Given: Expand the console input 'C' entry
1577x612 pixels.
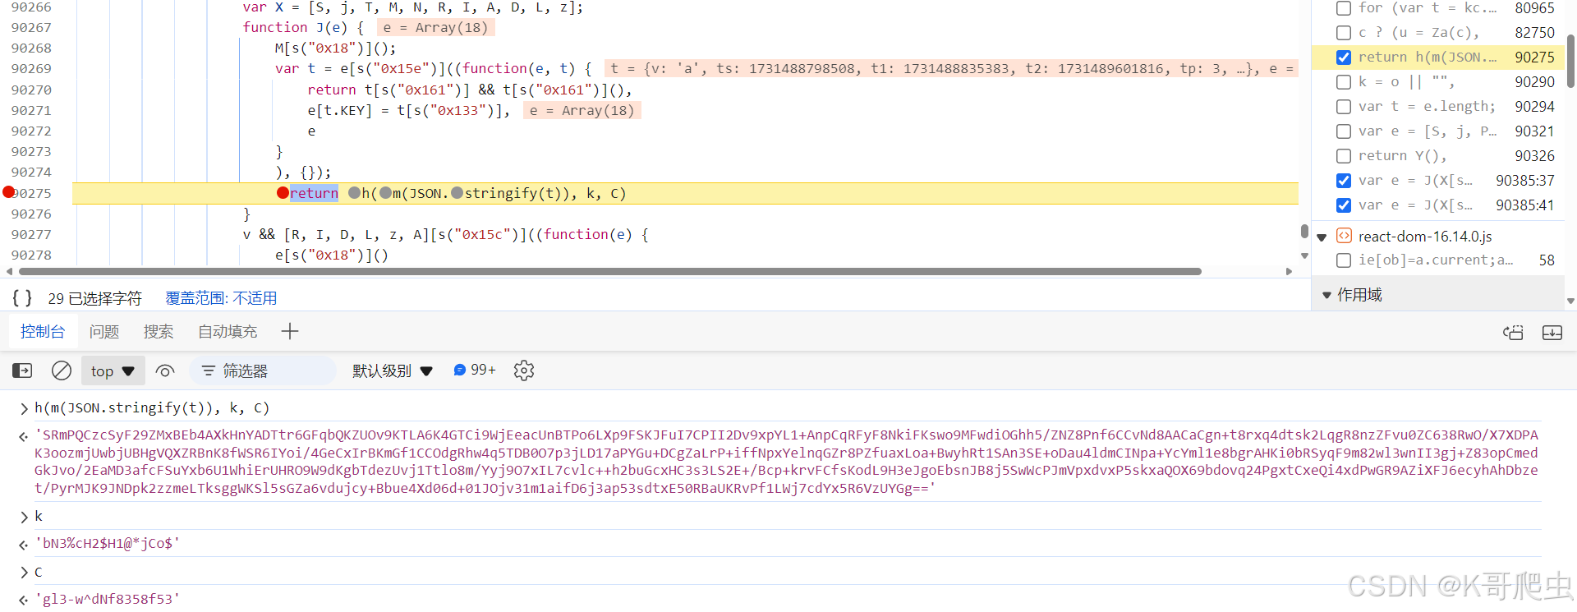Looking at the screenshot, I should pos(24,573).
